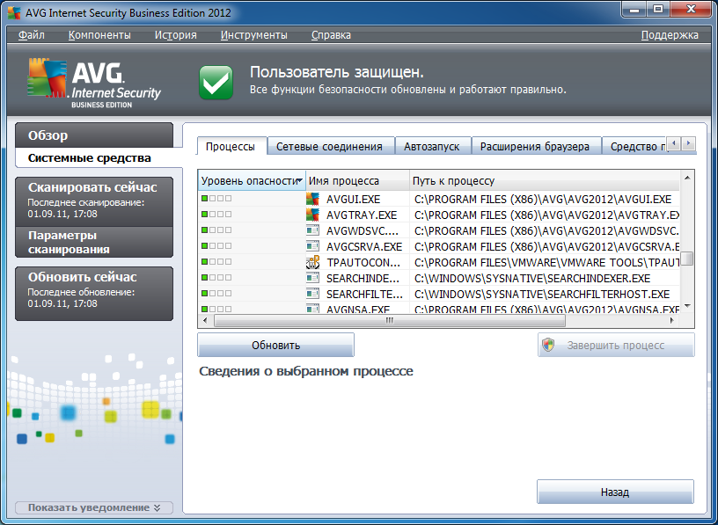Click the horizontal scrollbar right arrow
718x525 pixels.
click(x=671, y=320)
